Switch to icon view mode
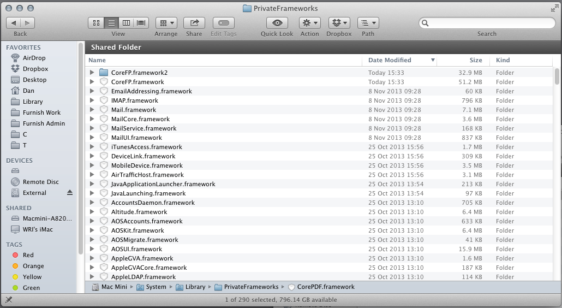Screen dimensions: 562x308 (x=96, y=23)
